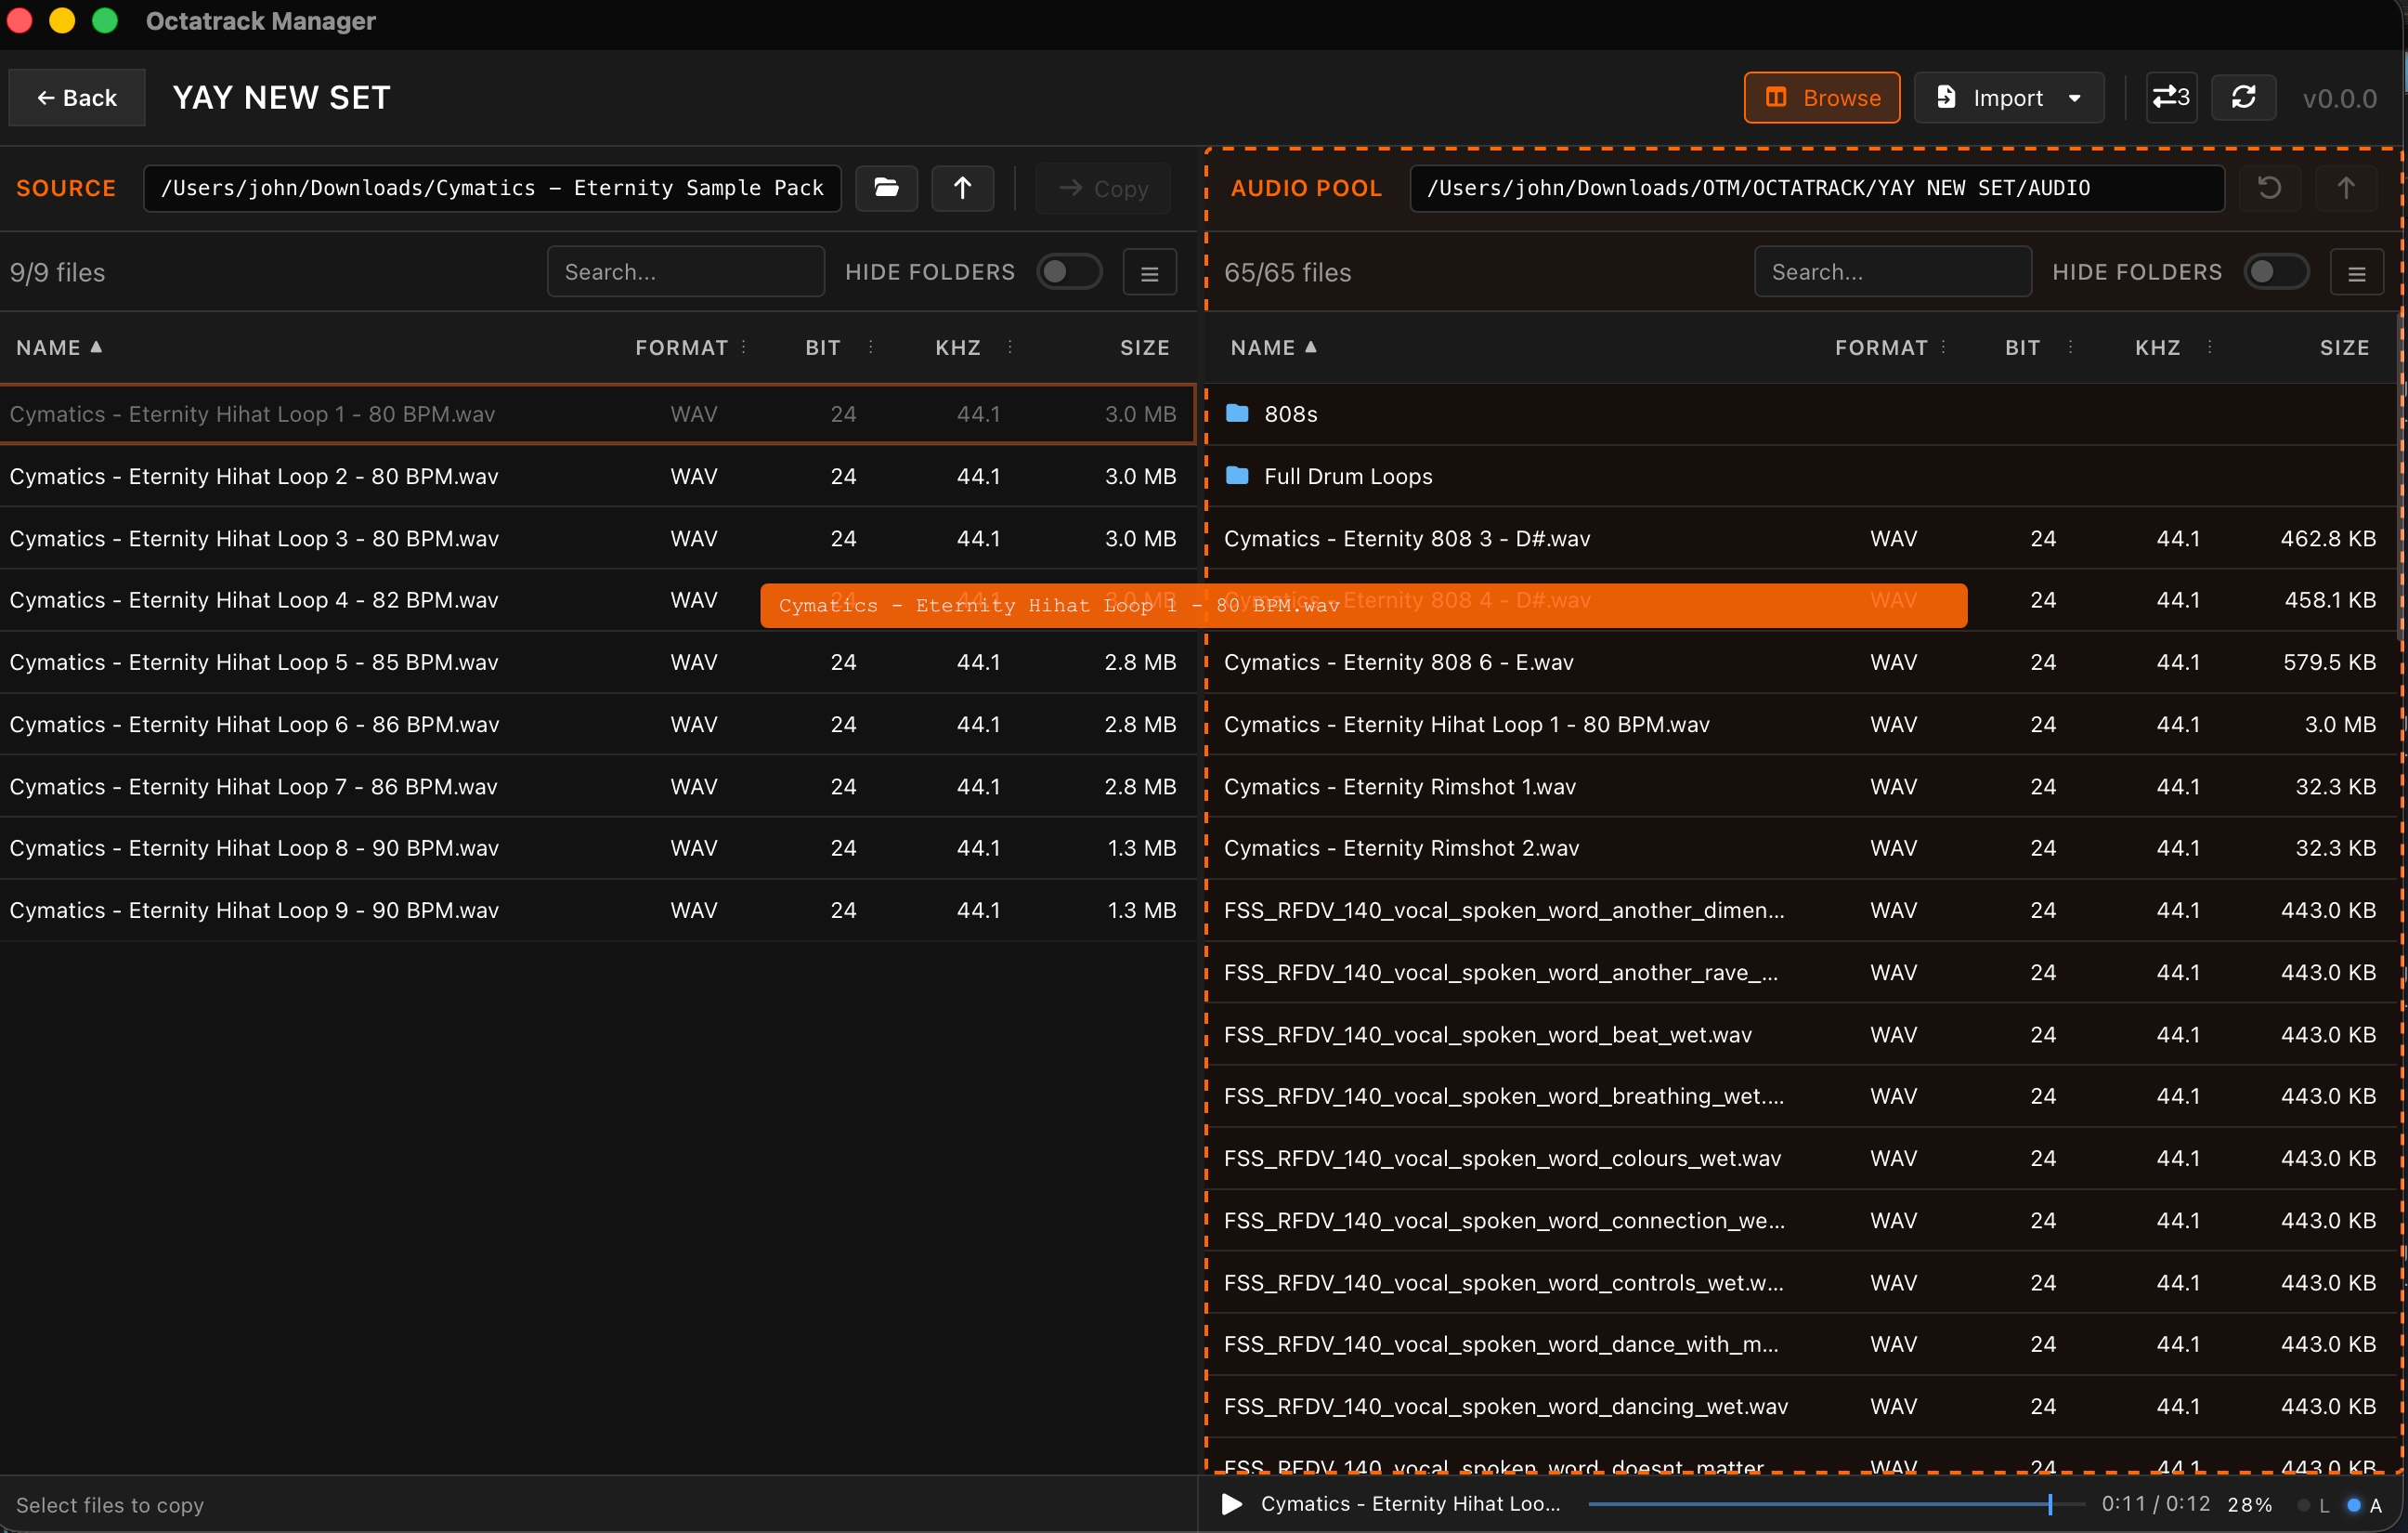
Task: Open Audio Pool Format column options
Action: point(1943,347)
